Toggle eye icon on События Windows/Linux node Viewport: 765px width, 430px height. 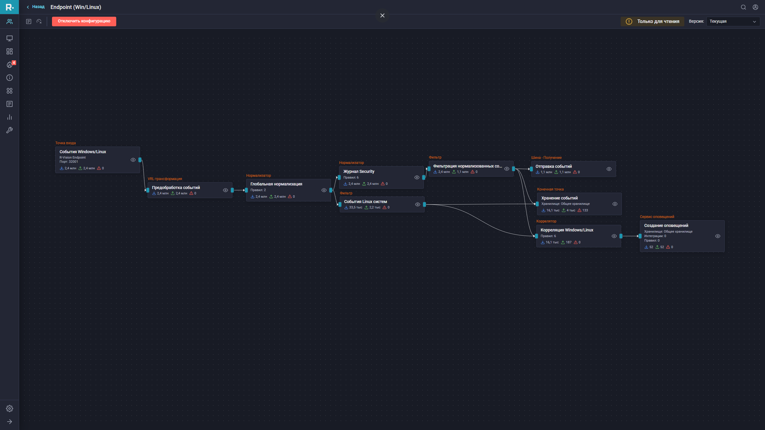click(133, 160)
